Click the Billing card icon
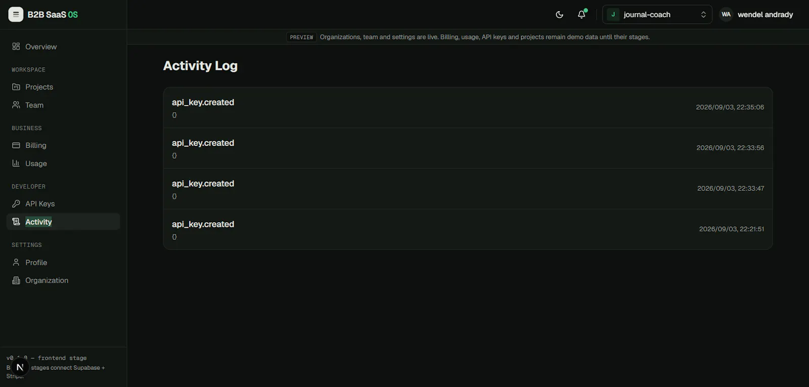 tap(16, 146)
